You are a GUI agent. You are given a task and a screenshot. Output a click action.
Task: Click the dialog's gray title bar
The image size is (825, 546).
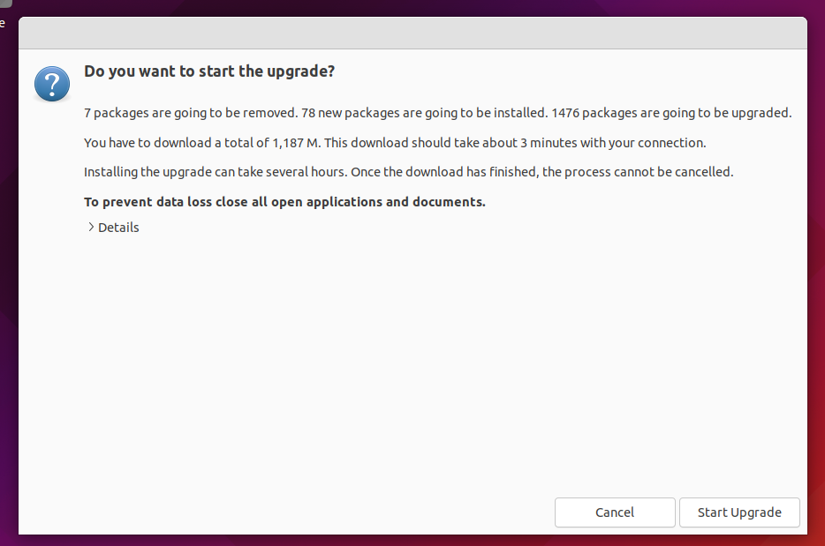[412, 34]
